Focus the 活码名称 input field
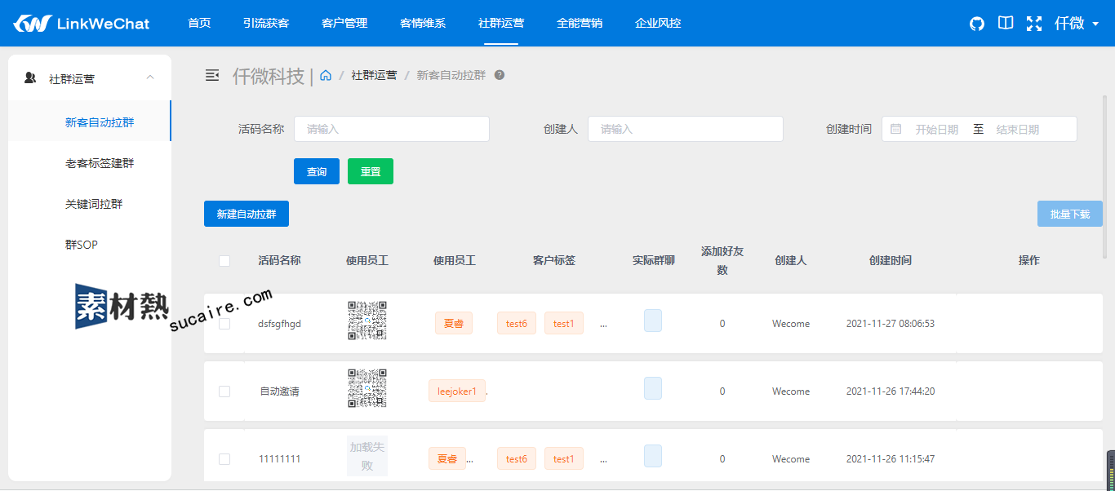The height and width of the screenshot is (491, 1115). pos(391,129)
